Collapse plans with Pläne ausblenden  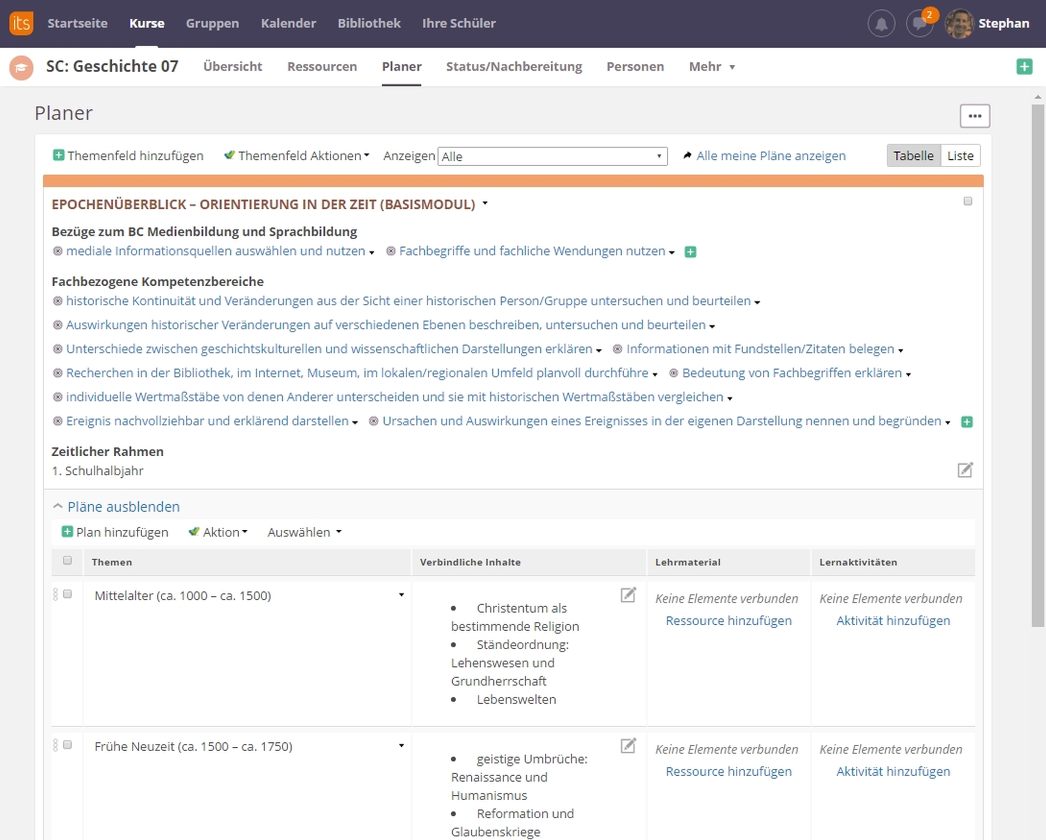click(124, 507)
